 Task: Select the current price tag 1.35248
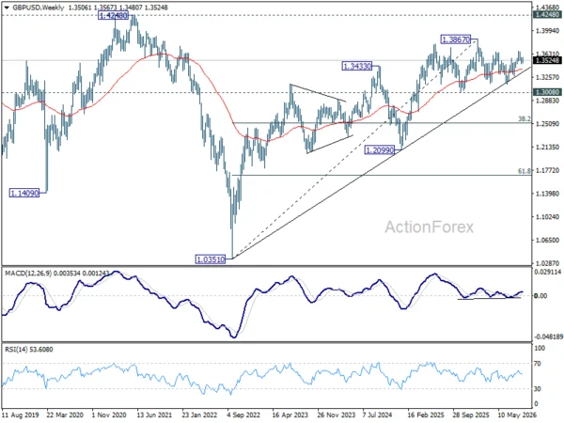pos(548,60)
